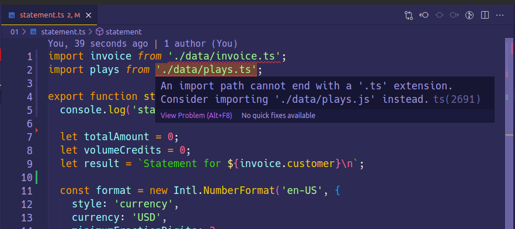Click console.log on line 5
Screen dimensions: 515x229
93,110
